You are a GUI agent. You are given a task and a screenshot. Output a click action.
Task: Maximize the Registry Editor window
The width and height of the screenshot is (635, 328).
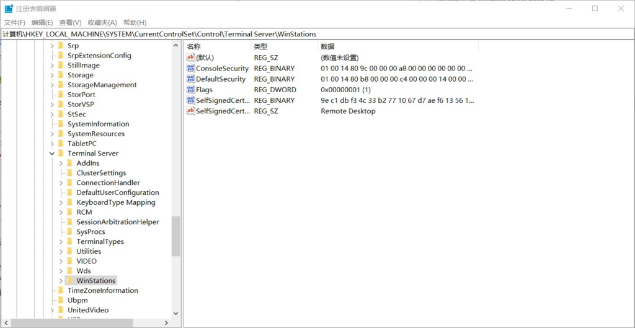[x=595, y=9]
